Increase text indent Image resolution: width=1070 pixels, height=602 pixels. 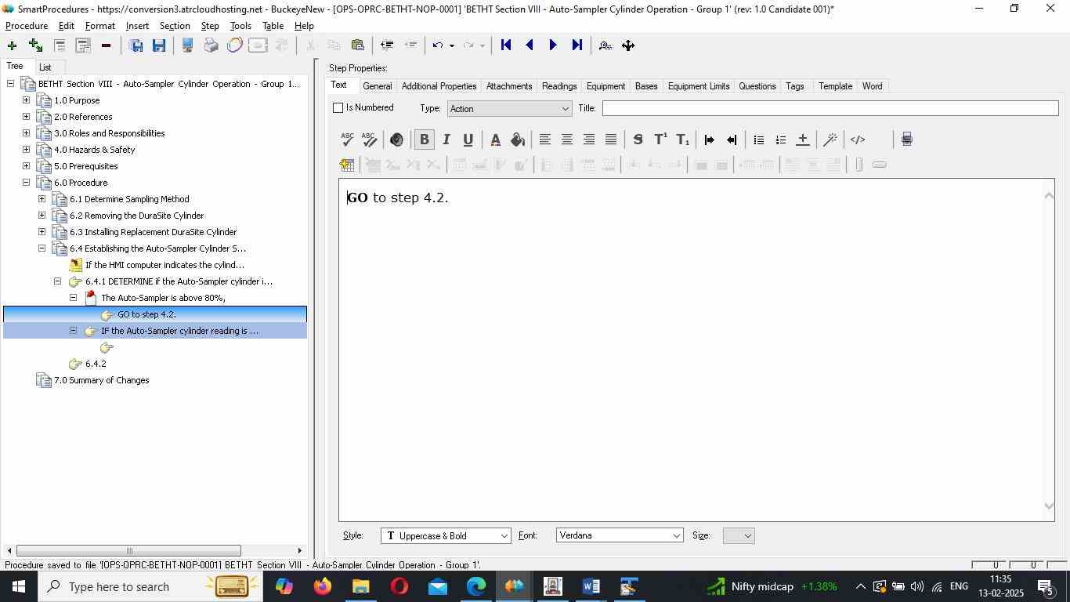[710, 140]
